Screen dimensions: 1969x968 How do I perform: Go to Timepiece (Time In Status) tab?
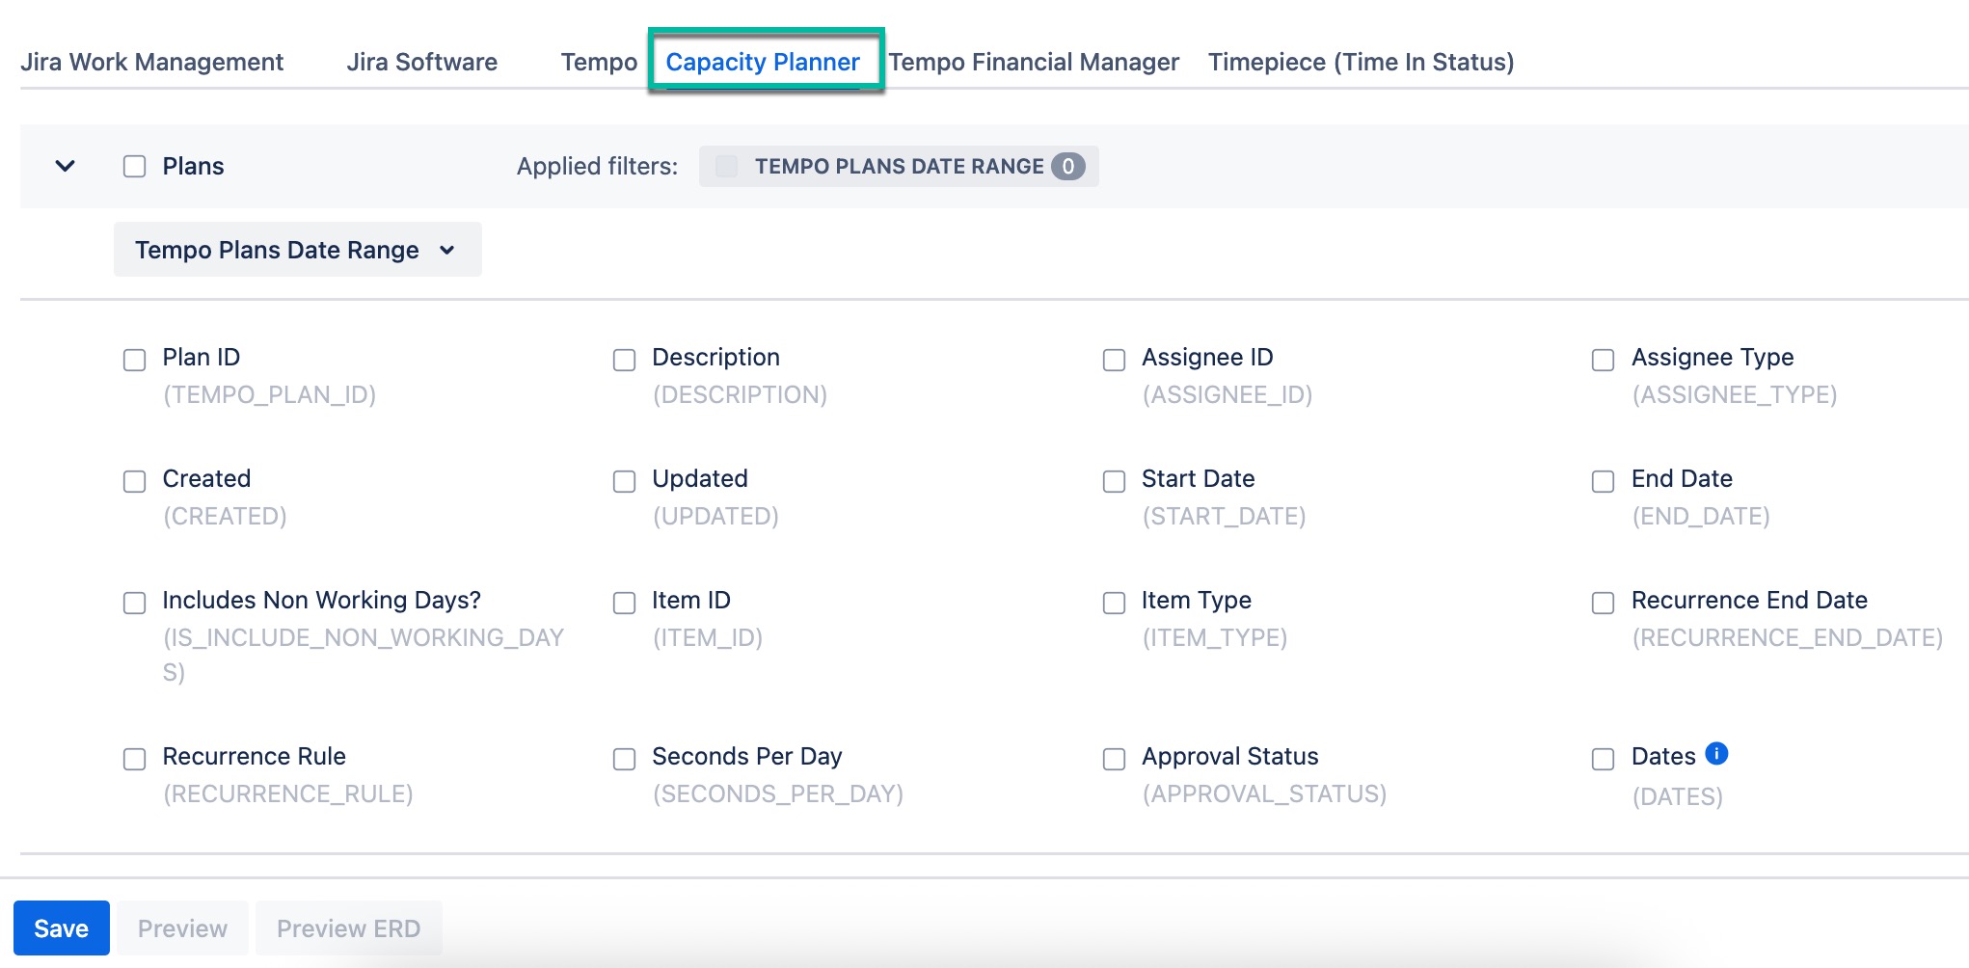click(1361, 62)
